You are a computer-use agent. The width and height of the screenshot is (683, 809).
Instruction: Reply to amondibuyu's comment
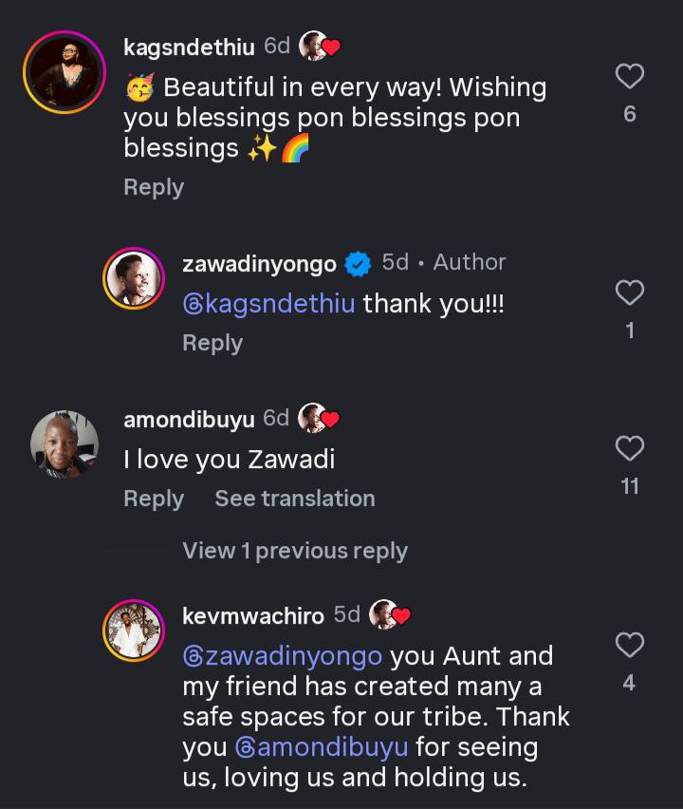[x=154, y=499]
